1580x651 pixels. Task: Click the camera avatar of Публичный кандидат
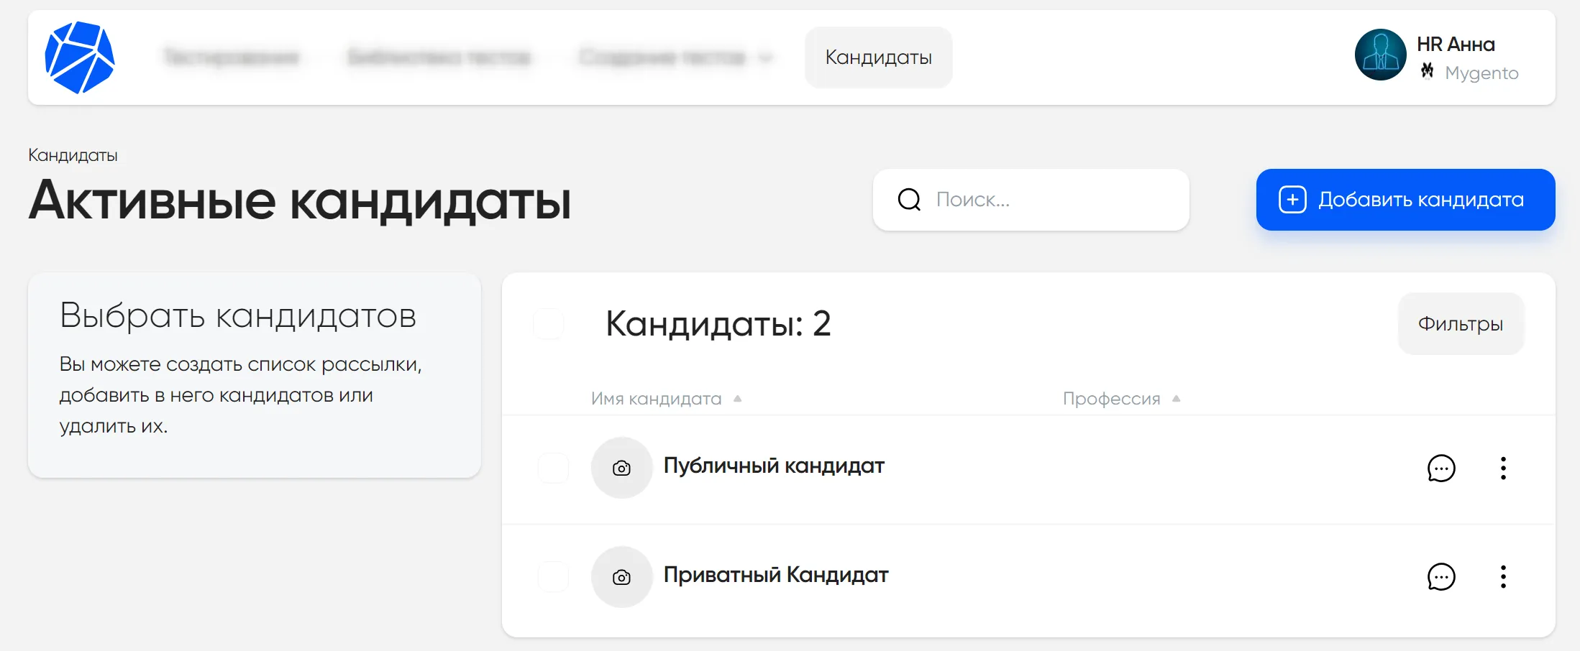point(621,468)
